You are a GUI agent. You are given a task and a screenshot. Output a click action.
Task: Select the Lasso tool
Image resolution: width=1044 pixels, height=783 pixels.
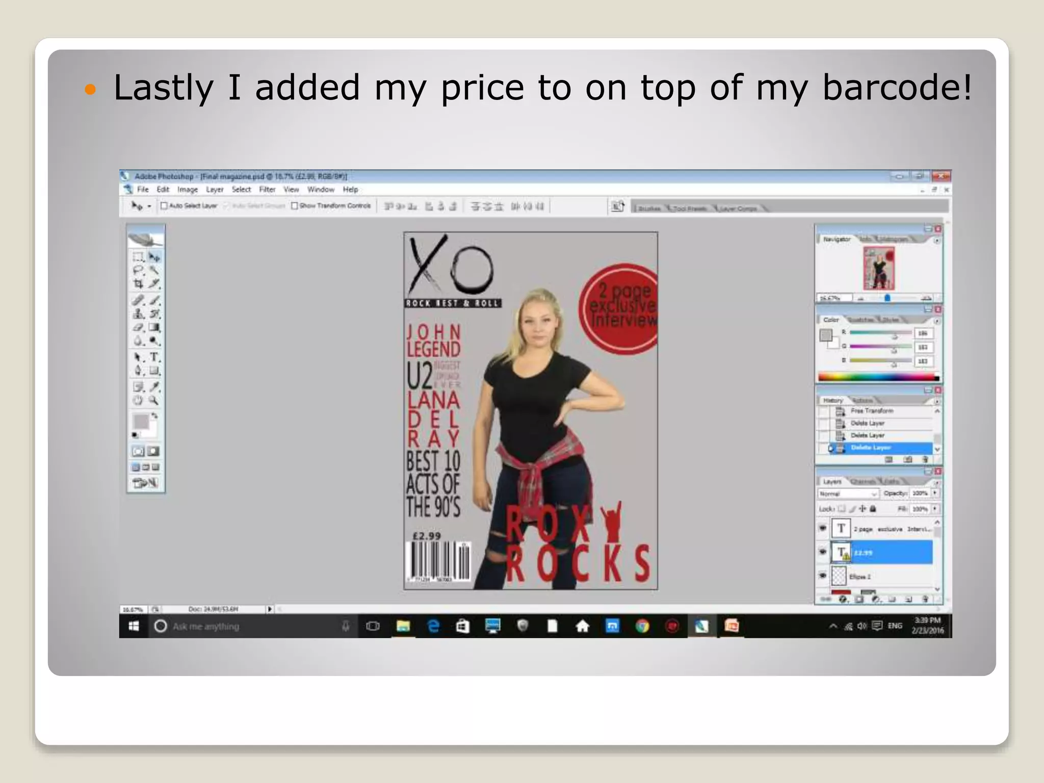(138, 270)
